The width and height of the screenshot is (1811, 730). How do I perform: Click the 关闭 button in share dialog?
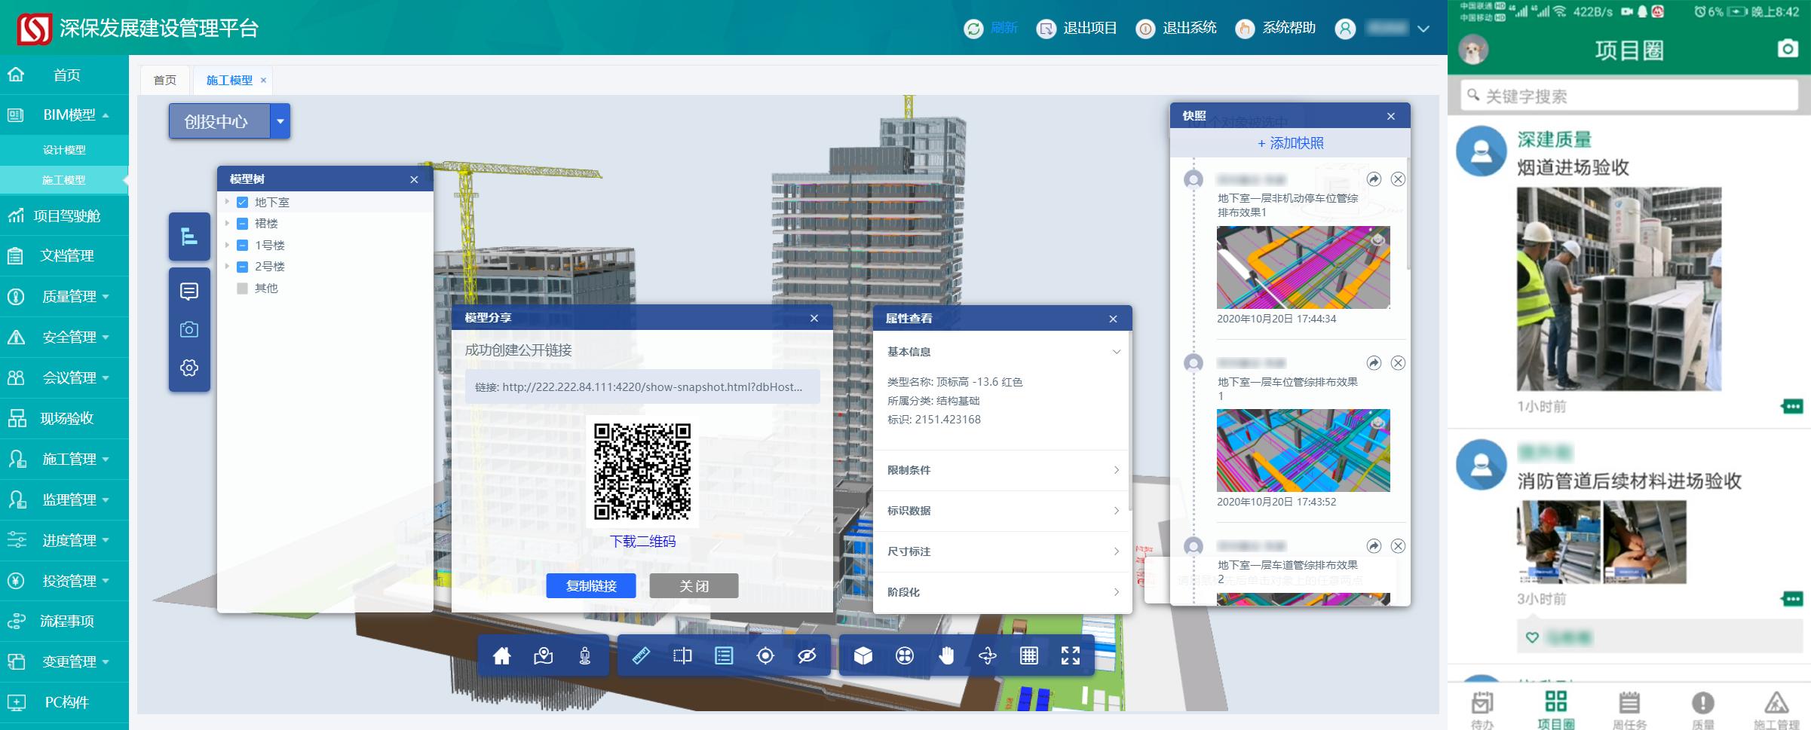[x=694, y=585]
